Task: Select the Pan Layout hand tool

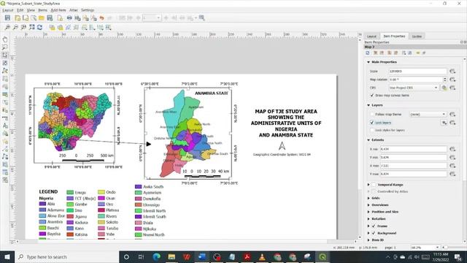Action: [5, 39]
